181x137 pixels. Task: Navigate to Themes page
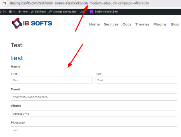142,24
